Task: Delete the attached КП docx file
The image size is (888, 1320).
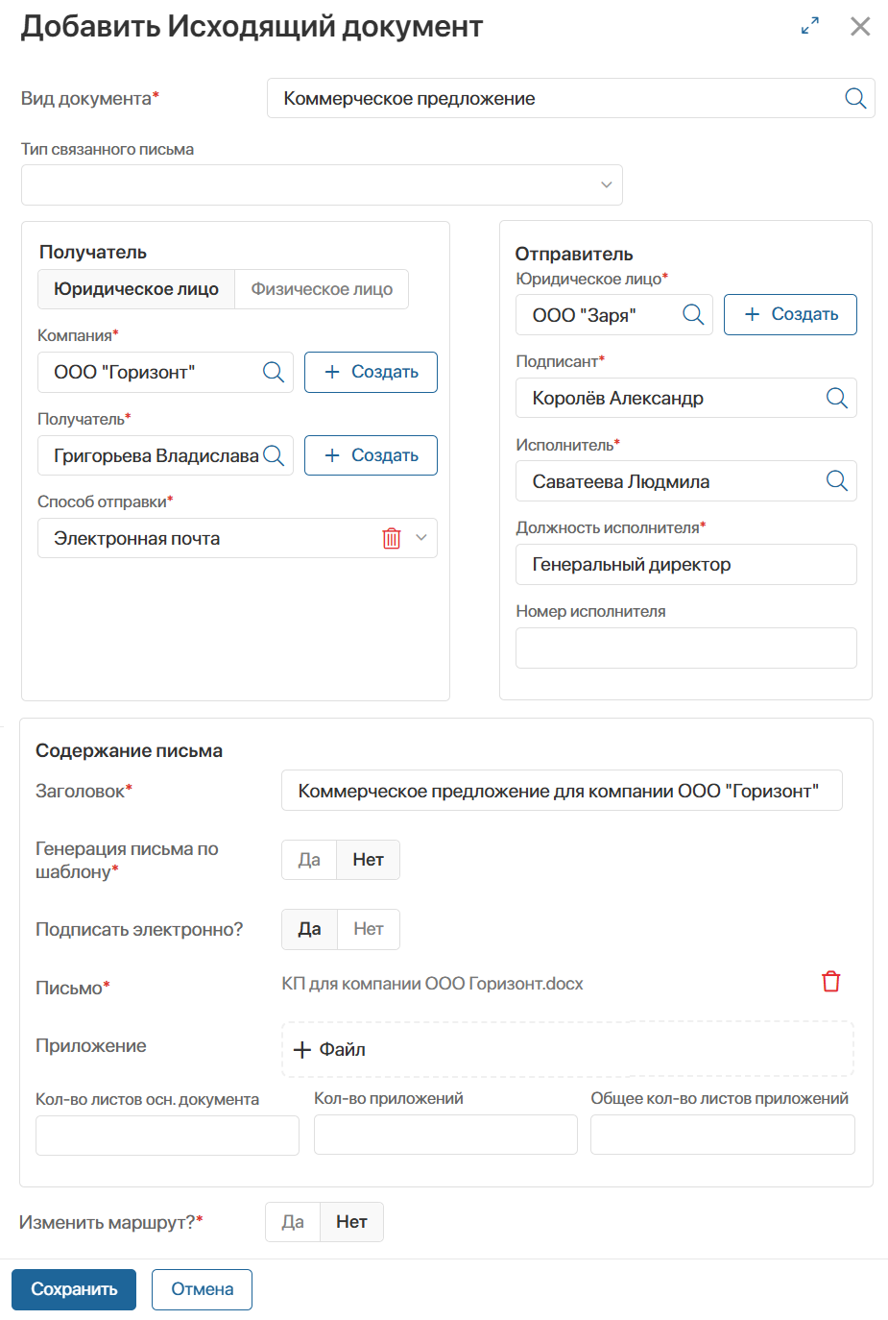Action: 831,982
